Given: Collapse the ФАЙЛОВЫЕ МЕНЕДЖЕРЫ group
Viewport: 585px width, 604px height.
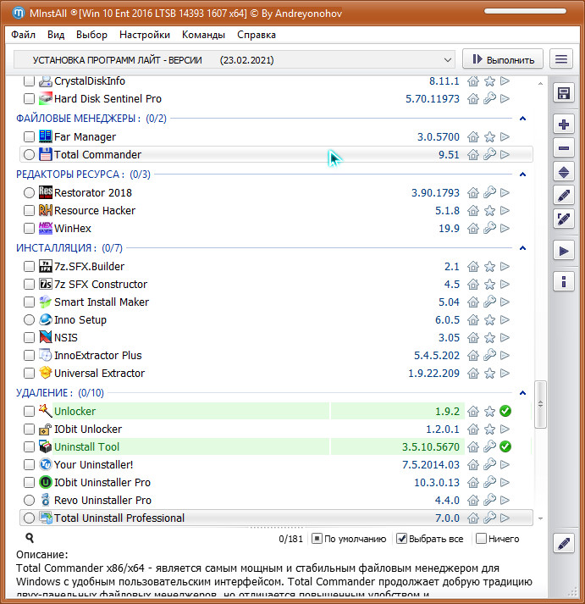Looking at the screenshot, I should (522, 119).
